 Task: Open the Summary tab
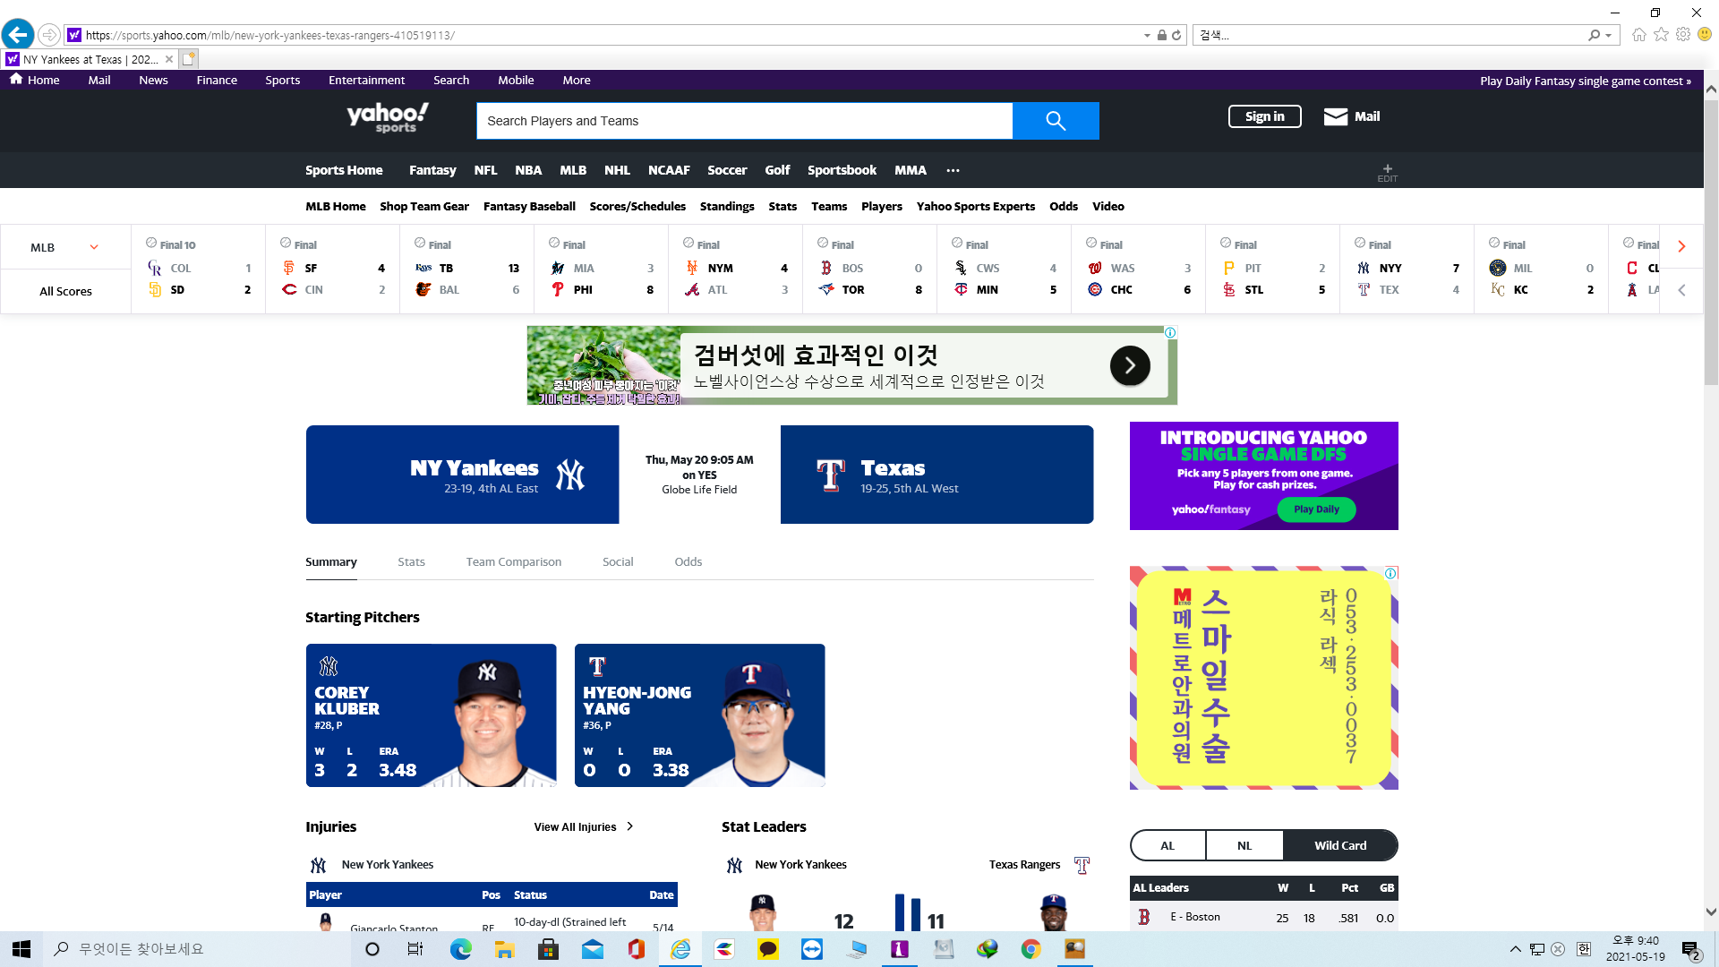coord(331,561)
